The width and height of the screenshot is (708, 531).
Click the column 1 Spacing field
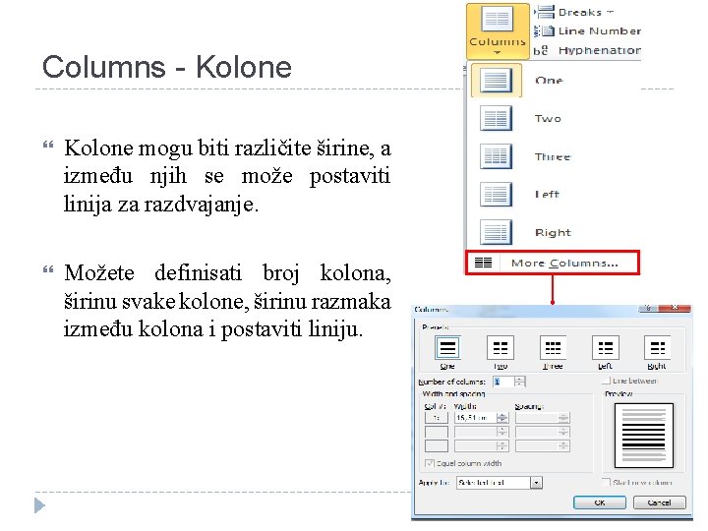[537, 418]
